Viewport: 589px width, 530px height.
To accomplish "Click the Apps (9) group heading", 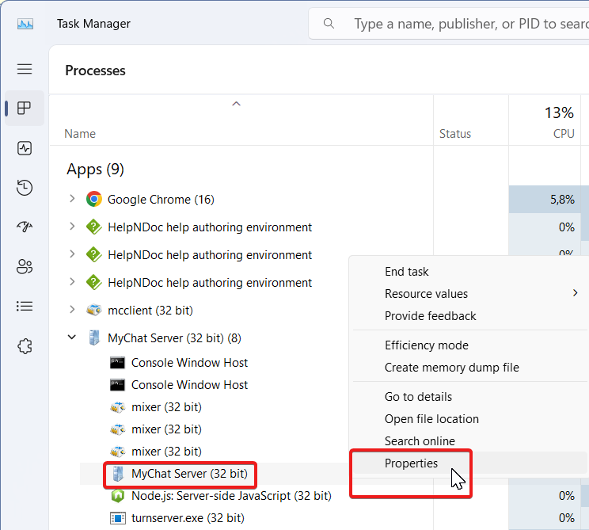I will (x=96, y=170).
